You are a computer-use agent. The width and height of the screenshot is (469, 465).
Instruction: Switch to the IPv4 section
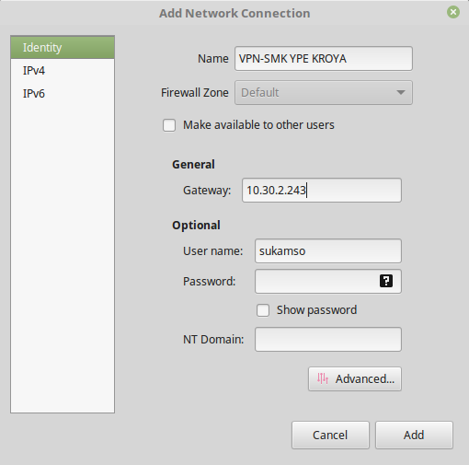click(x=63, y=71)
